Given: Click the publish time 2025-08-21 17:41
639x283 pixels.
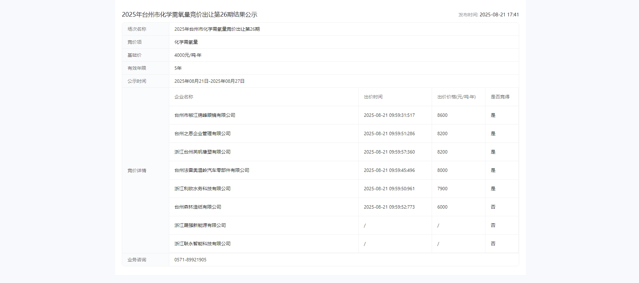Looking at the screenshot, I should pyautogui.click(x=499, y=15).
